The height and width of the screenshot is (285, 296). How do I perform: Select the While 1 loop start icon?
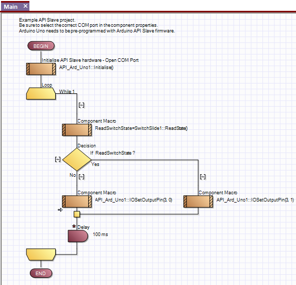click(x=41, y=94)
